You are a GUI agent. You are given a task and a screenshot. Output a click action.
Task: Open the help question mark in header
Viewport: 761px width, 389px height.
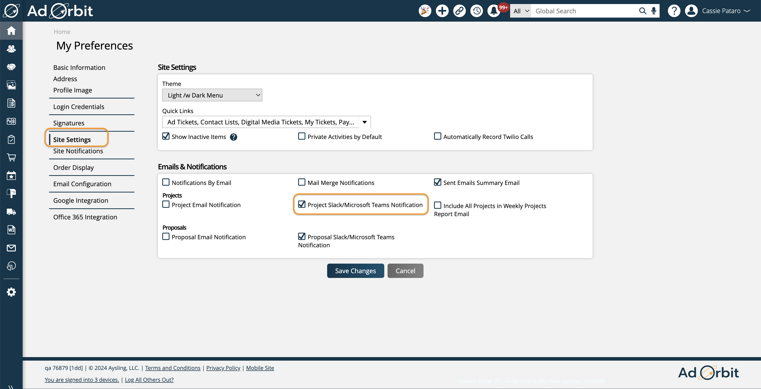(x=674, y=11)
